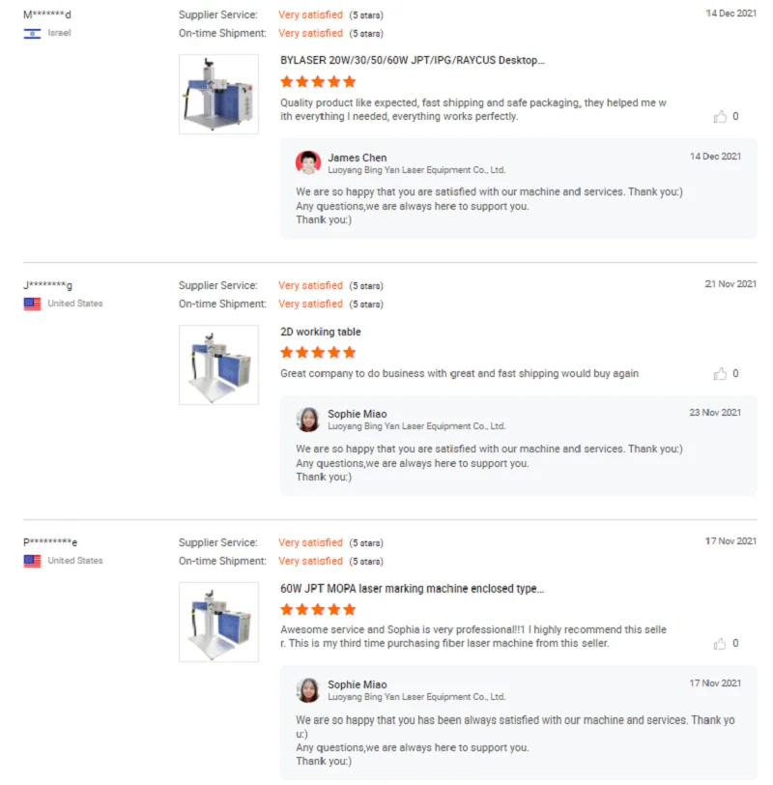773x785 pixels.
Task: Click thumbs-up on the 2D working table review
Action: pos(720,374)
